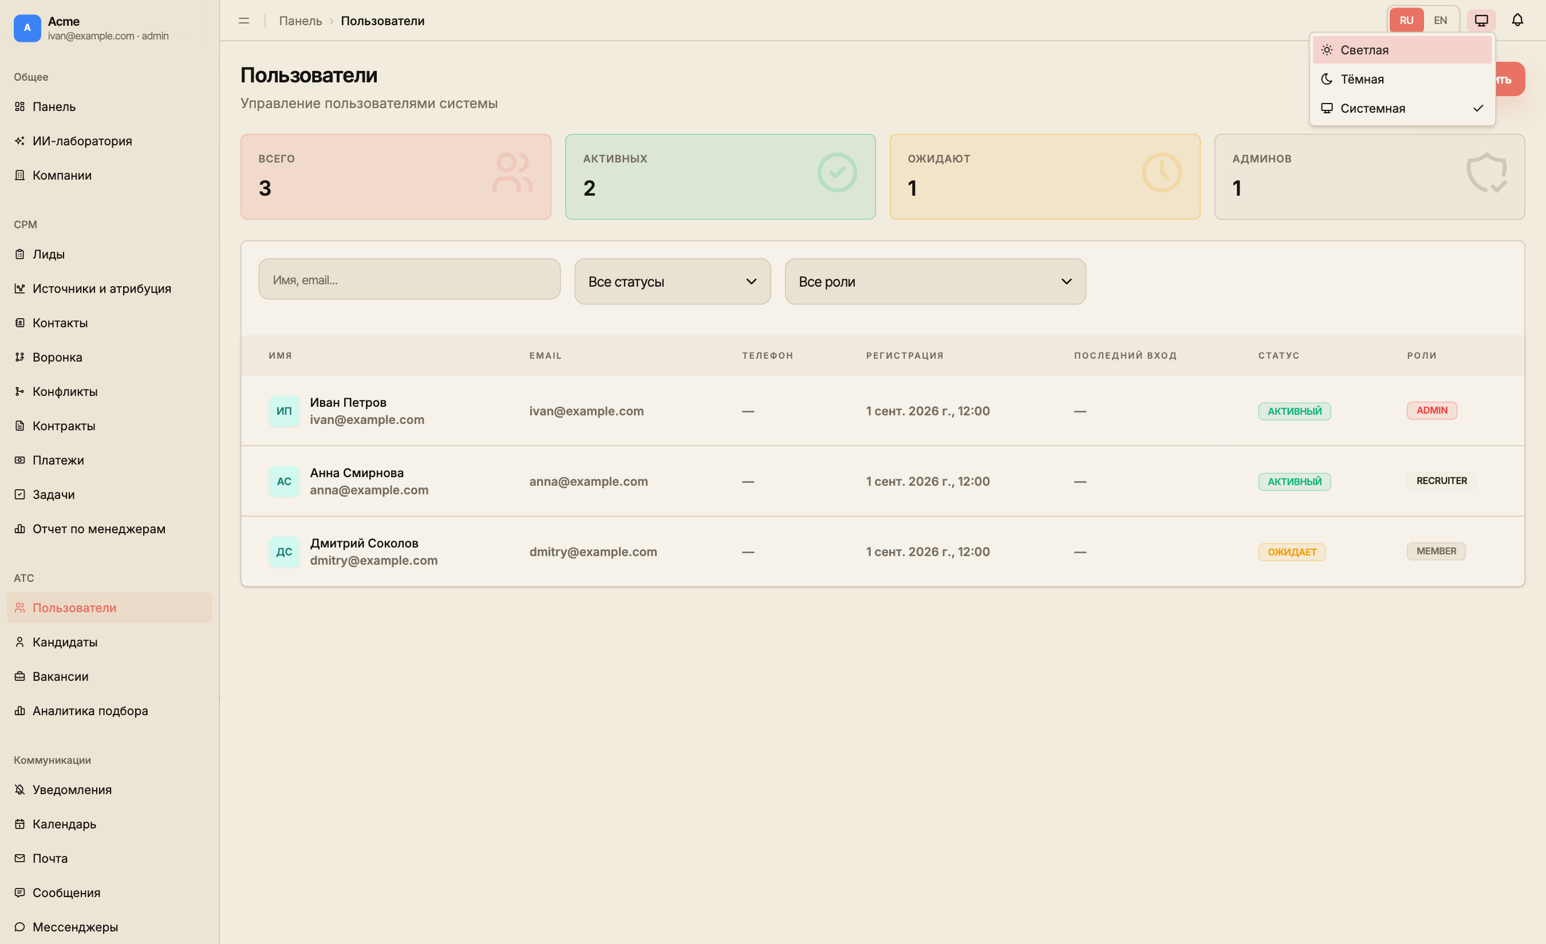Click the Источники и атрибуция chart icon

(x=20, y=288)
